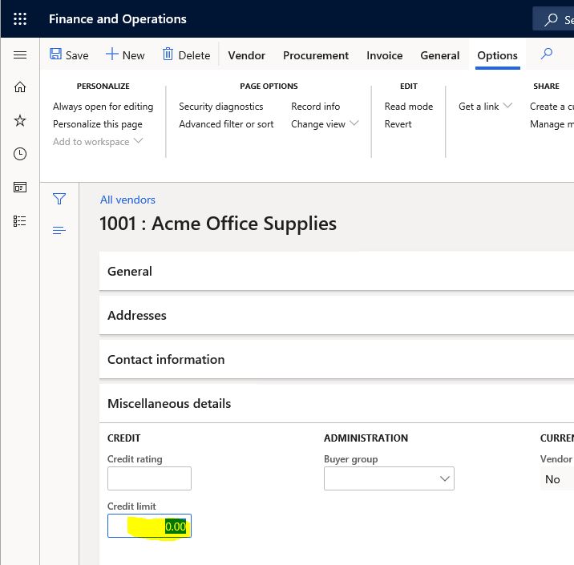Show the related list lines icon
The image size is (574, 565).
coord(59,230)
